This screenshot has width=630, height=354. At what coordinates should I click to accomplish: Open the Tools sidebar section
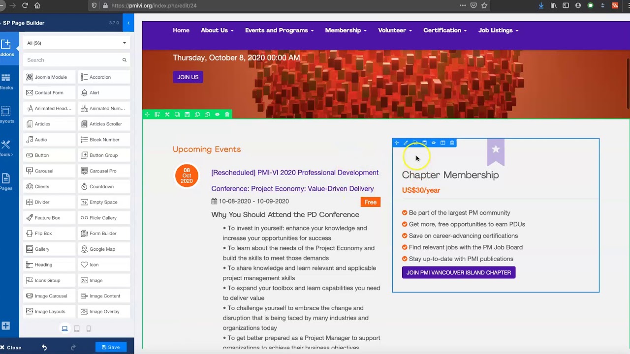pos(6,148)
